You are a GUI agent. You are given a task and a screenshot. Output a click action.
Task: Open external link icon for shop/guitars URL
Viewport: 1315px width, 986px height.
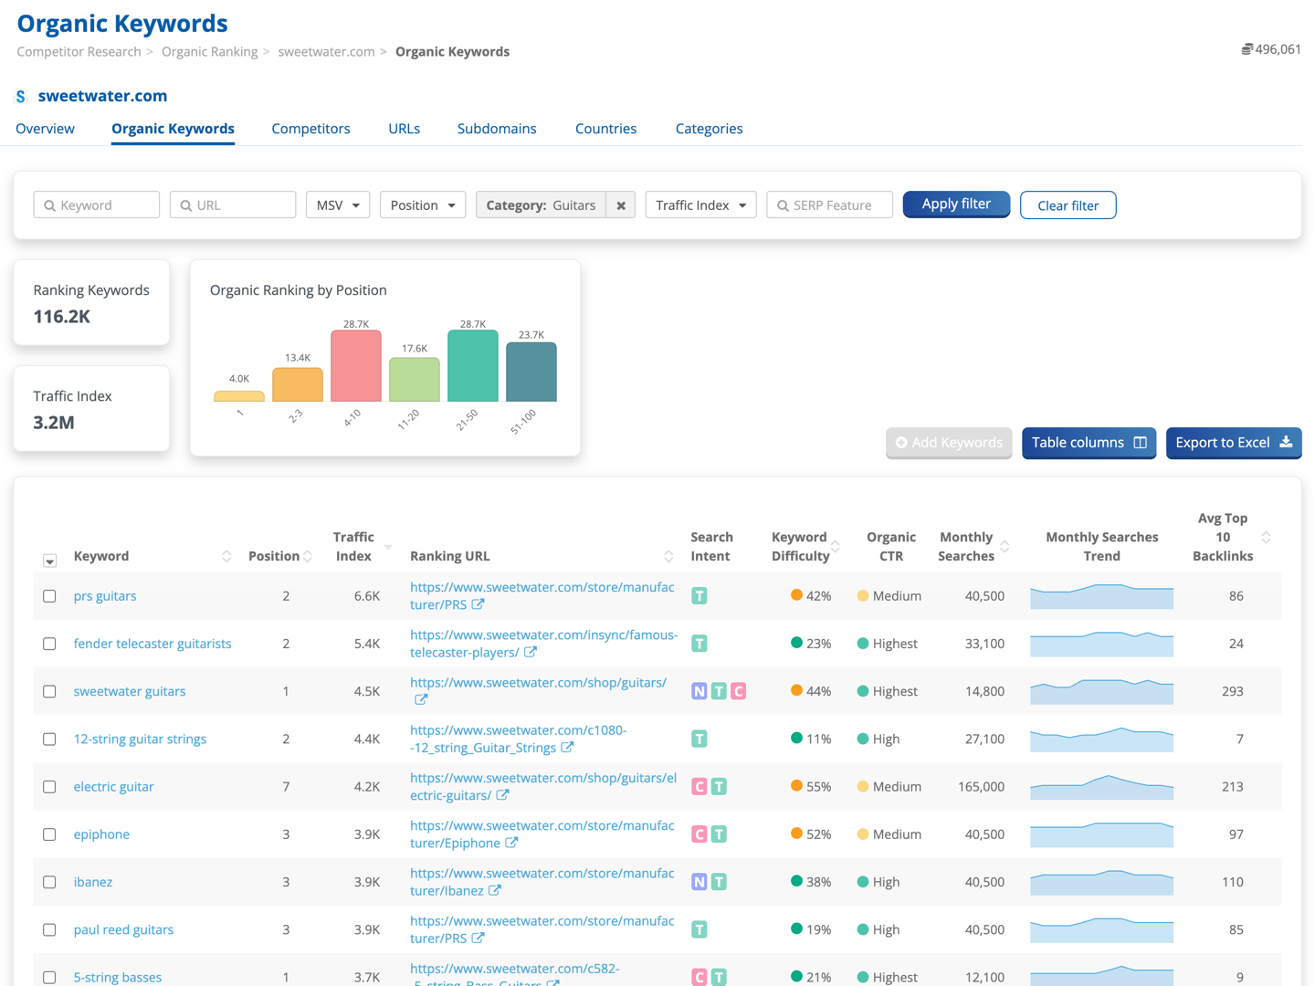(421, 700)
